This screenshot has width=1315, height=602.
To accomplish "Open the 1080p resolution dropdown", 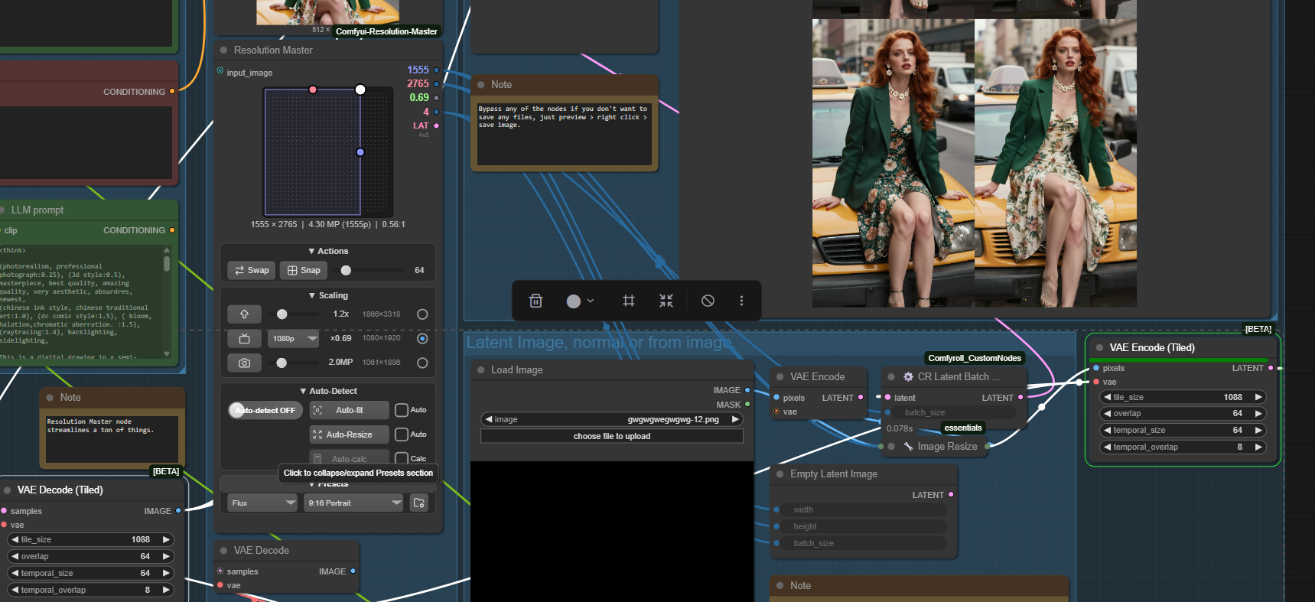I will point(293,338).
